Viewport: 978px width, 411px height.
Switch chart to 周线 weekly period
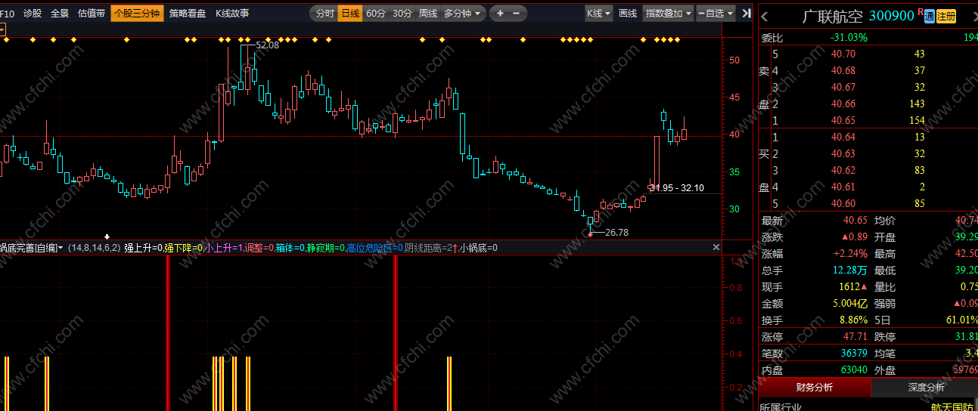click(428, 14)
